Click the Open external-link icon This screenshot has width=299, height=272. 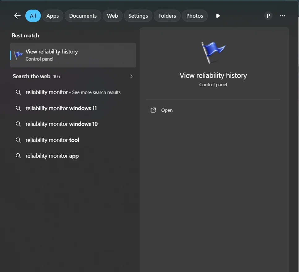pos(153,110)
